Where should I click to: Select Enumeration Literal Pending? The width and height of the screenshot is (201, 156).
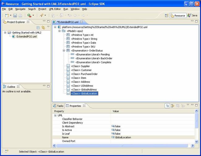(x=92, y=54)
